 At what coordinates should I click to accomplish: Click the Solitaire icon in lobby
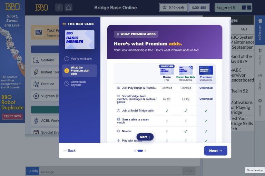coord(36,60)
